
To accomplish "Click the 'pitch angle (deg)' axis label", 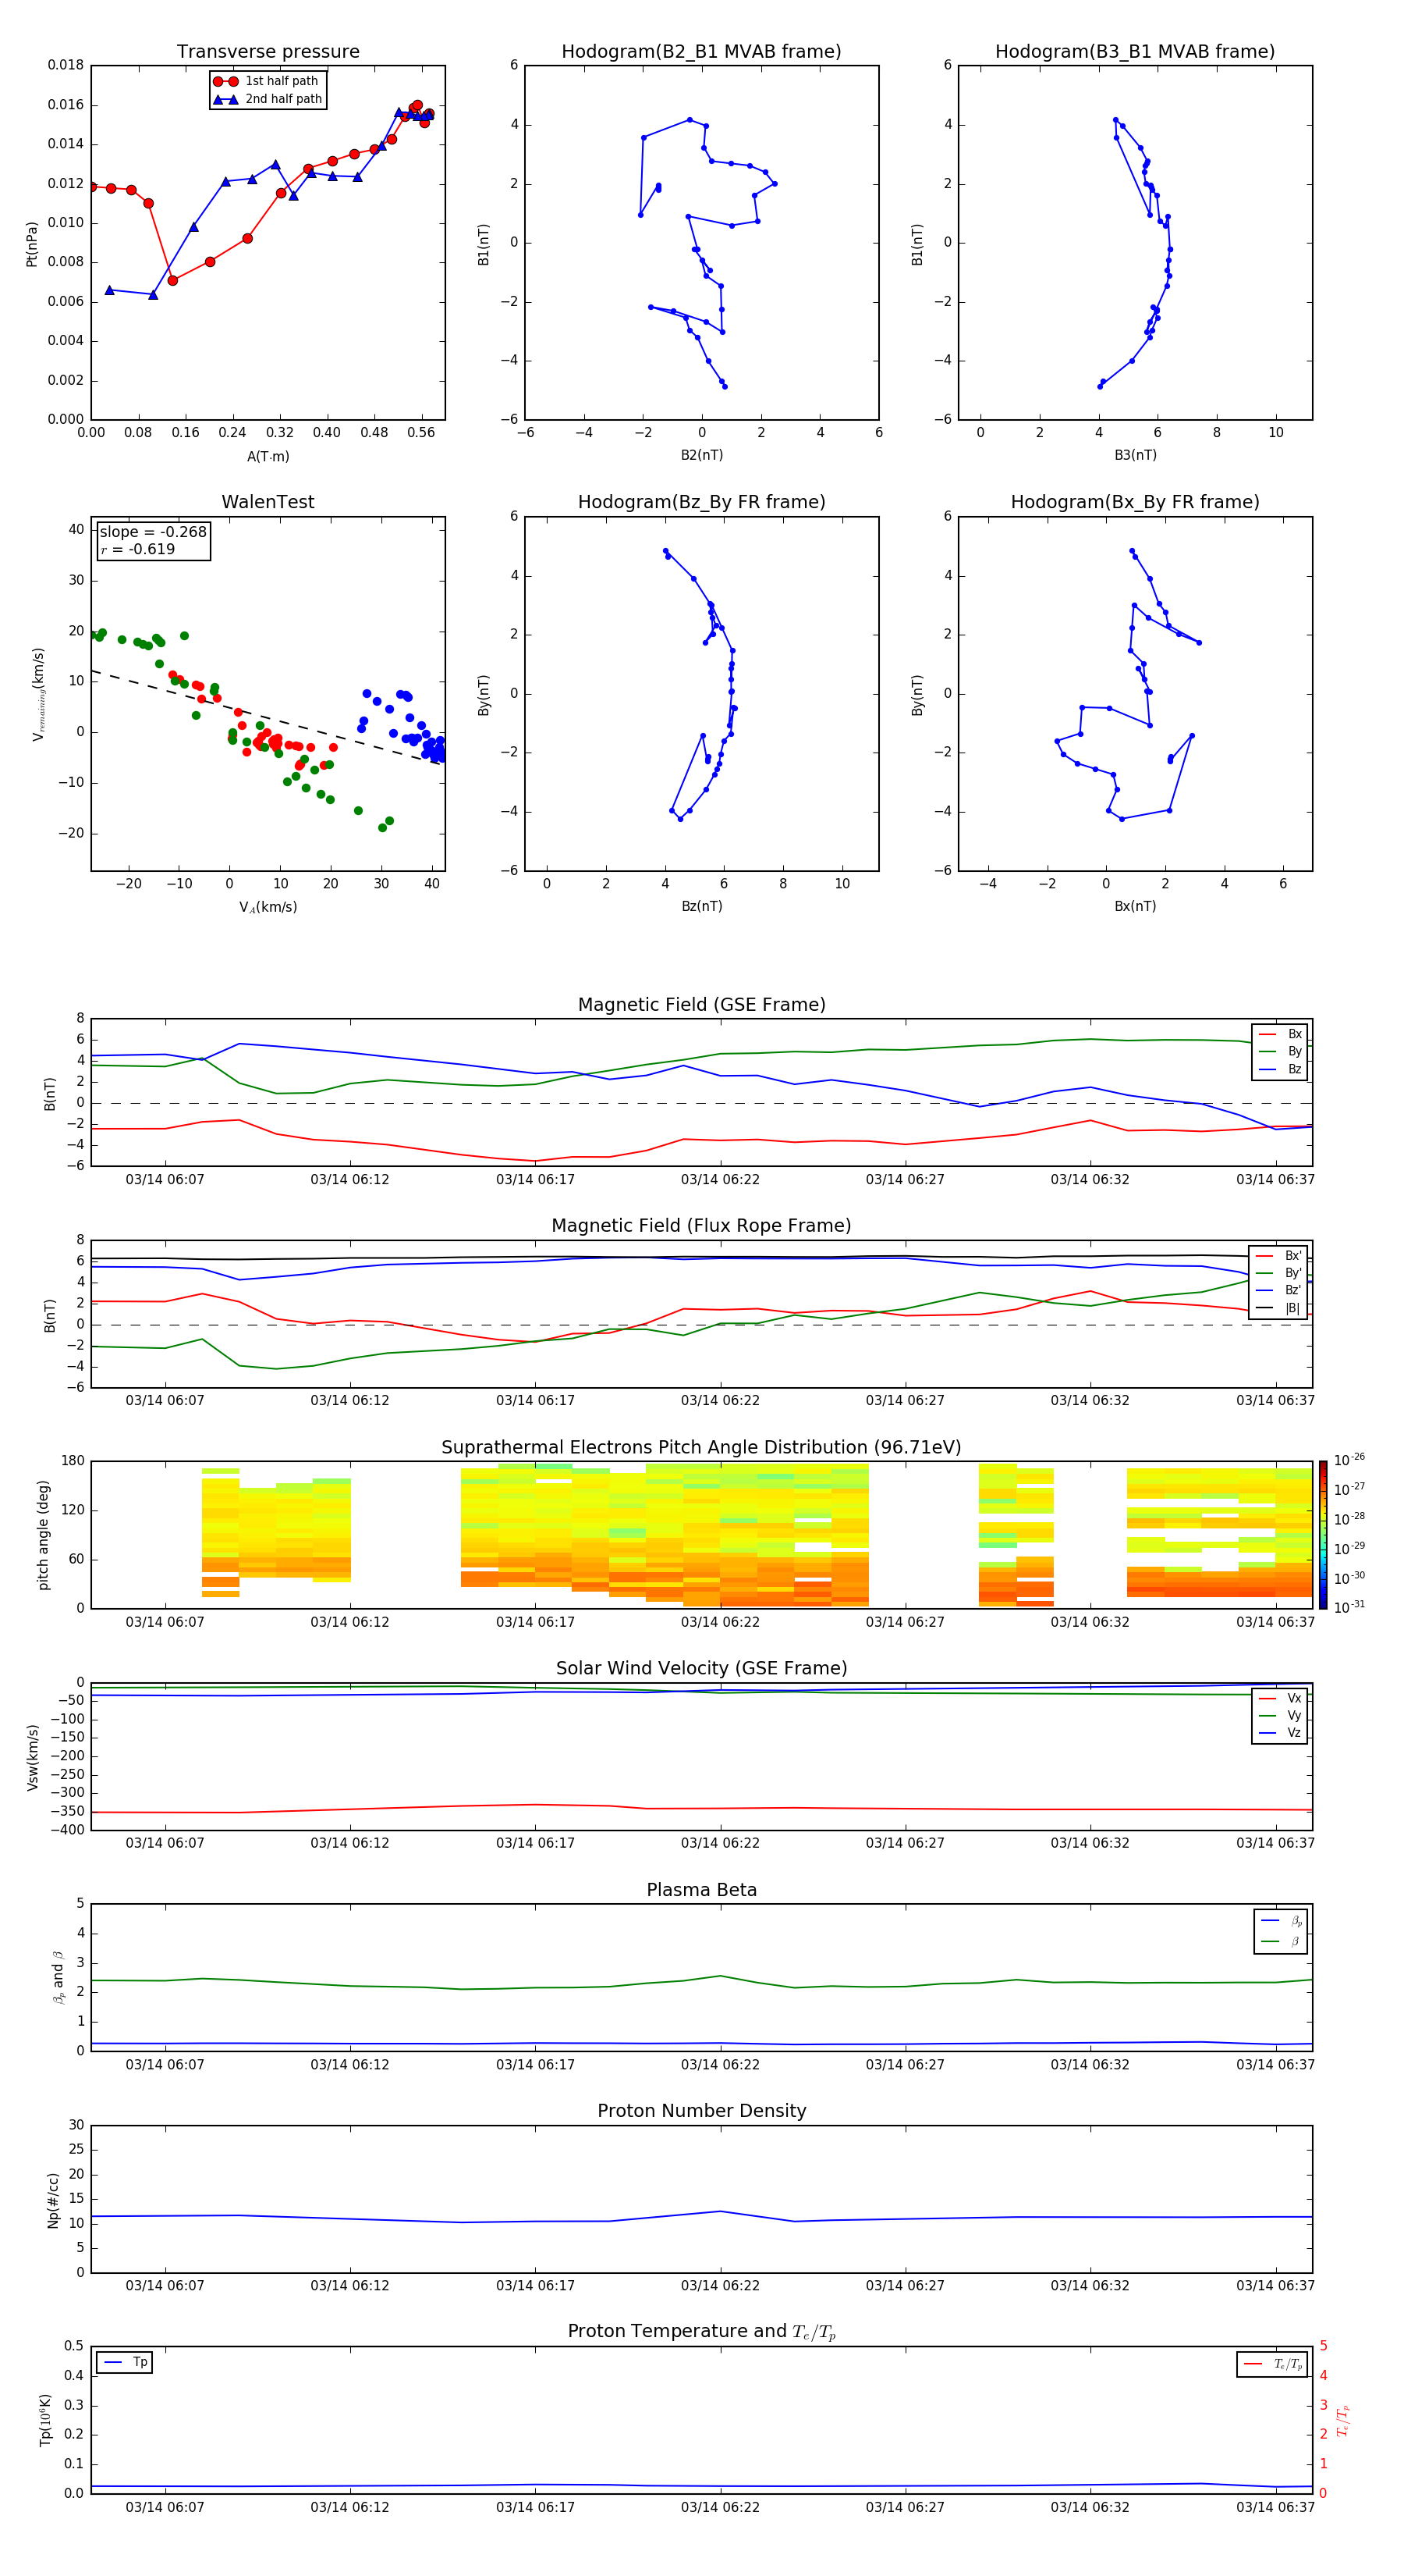I will point(43,1535).
